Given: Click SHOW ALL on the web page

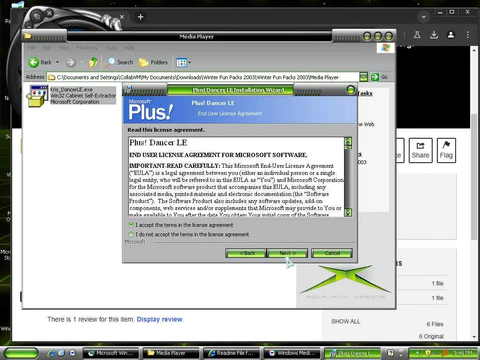Looking at the screenshot, I should [x=345, y=322].
